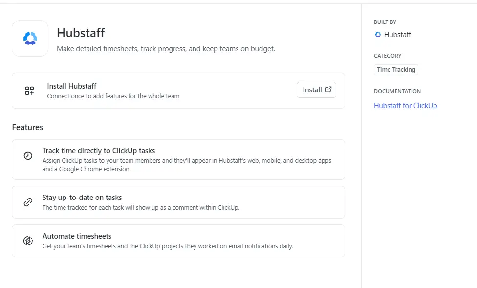Click the Install Hubstaff heading
477x288 pixels.
tap(71, 86)
